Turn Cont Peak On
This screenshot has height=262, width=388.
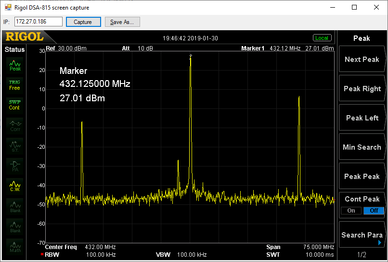351,211
